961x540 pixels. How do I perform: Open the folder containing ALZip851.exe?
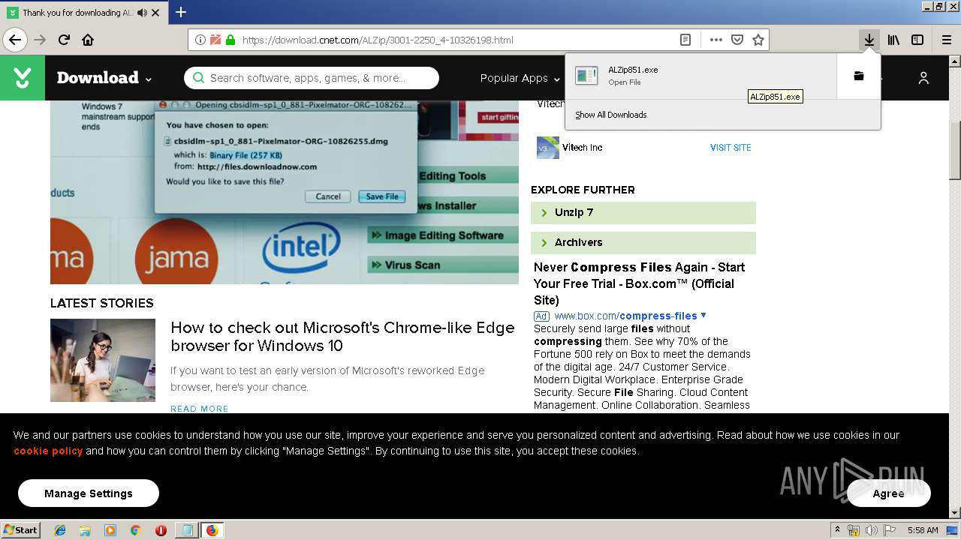click(x=859, y=76)
